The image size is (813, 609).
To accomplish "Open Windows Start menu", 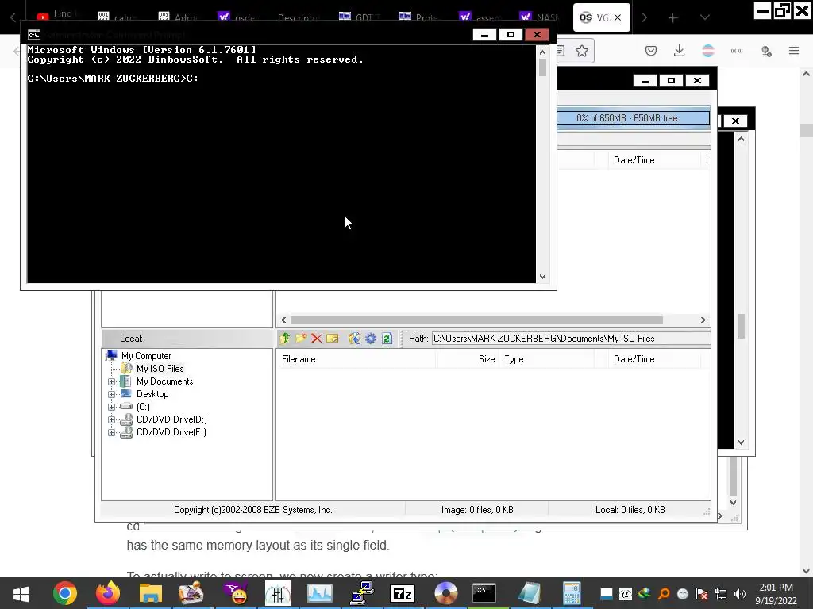I will pos(21,593).
